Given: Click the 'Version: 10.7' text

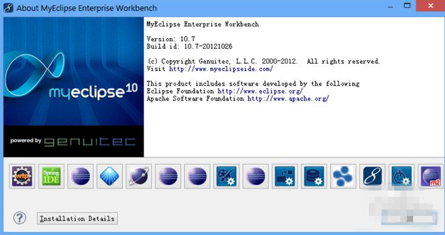Looking at the screenshot, I should point(171,39).
